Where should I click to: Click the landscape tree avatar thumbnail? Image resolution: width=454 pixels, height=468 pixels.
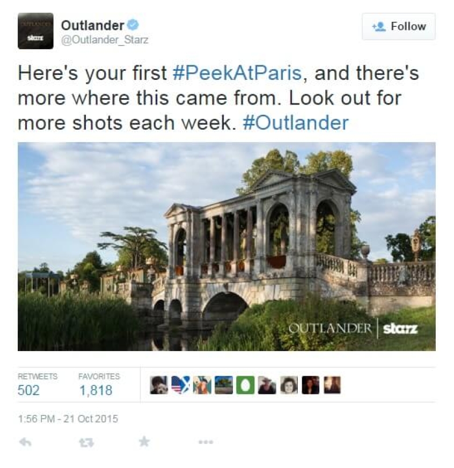(x=224, y=385)
